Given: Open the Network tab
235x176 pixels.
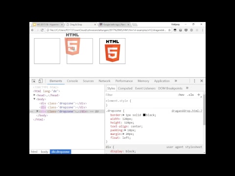Looking at the screenshot, I should coord(104,81).
